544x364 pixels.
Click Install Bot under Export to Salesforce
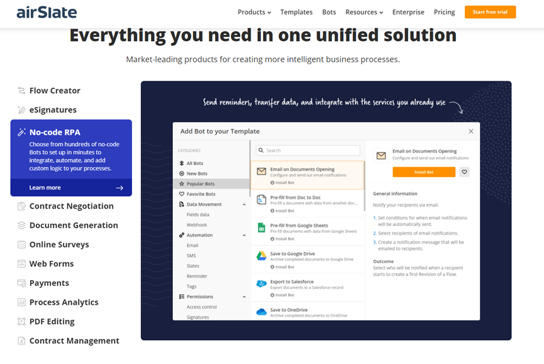click(x=282, y=295)
